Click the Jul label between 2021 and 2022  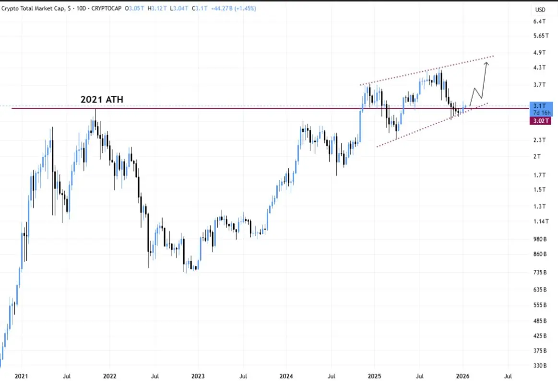(67, 376)
